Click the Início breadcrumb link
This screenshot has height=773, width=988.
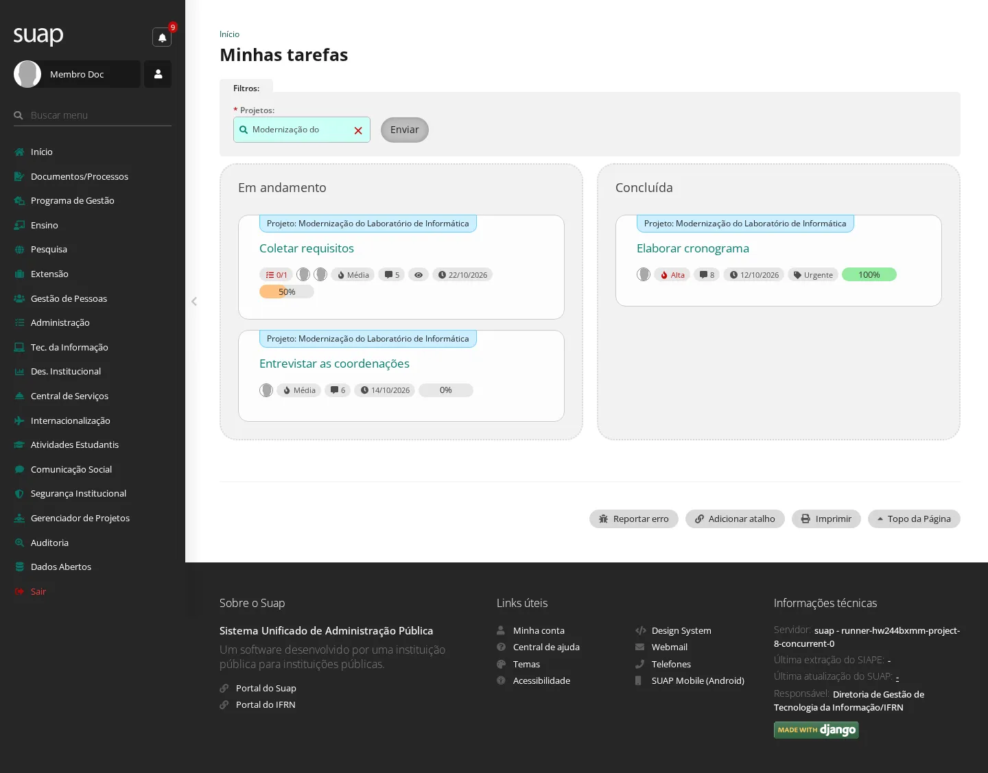pyautogui.click(x=229, y=34)
